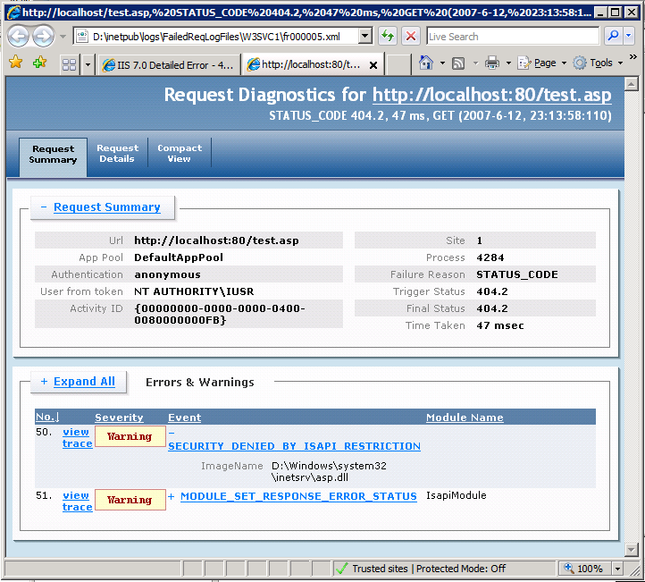Image resolution: width=645 pixels, height=582 pixels.
Task: Open the address bar history dropdown
Action: [364, 37]
